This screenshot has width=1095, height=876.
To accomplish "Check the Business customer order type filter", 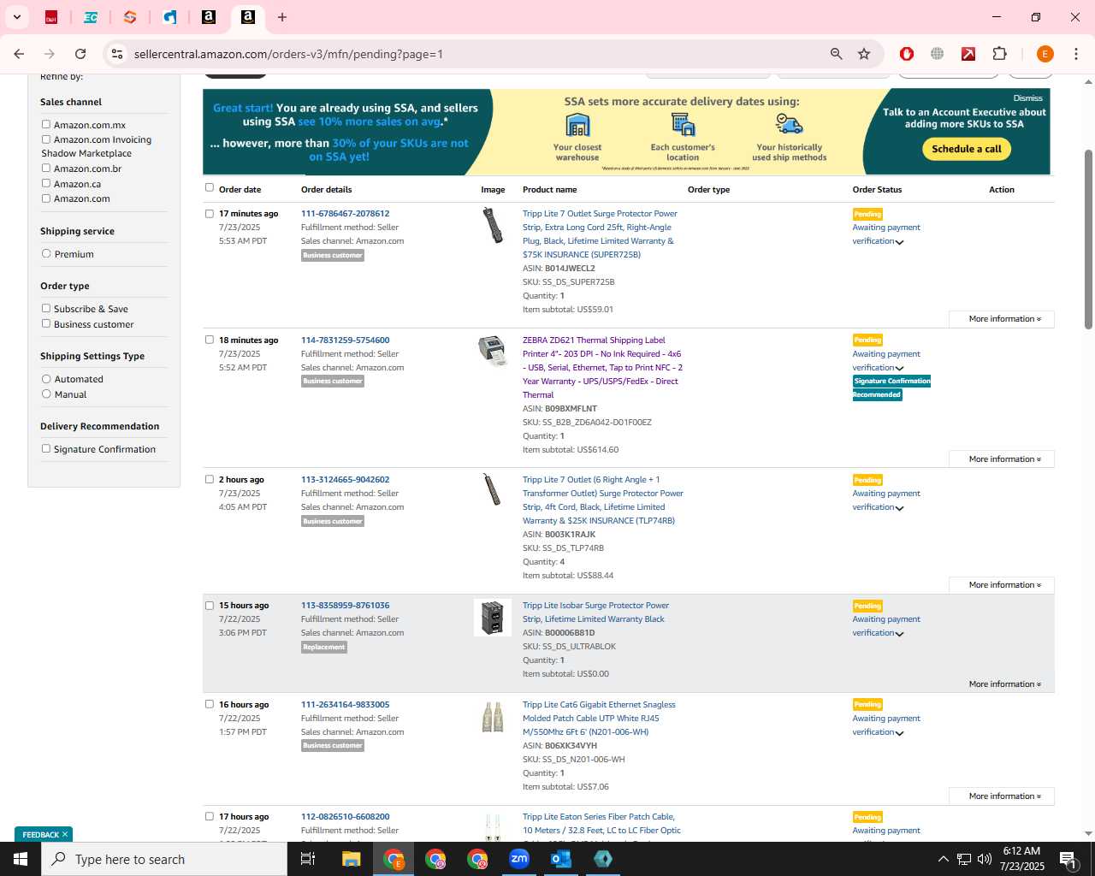I will coord(46,323).
